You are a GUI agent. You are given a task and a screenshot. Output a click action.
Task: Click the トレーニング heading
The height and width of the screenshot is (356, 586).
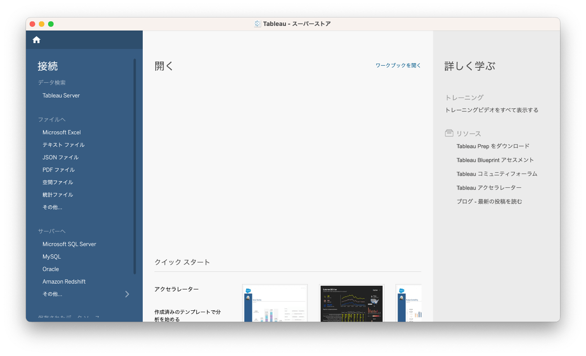[464, 97]
